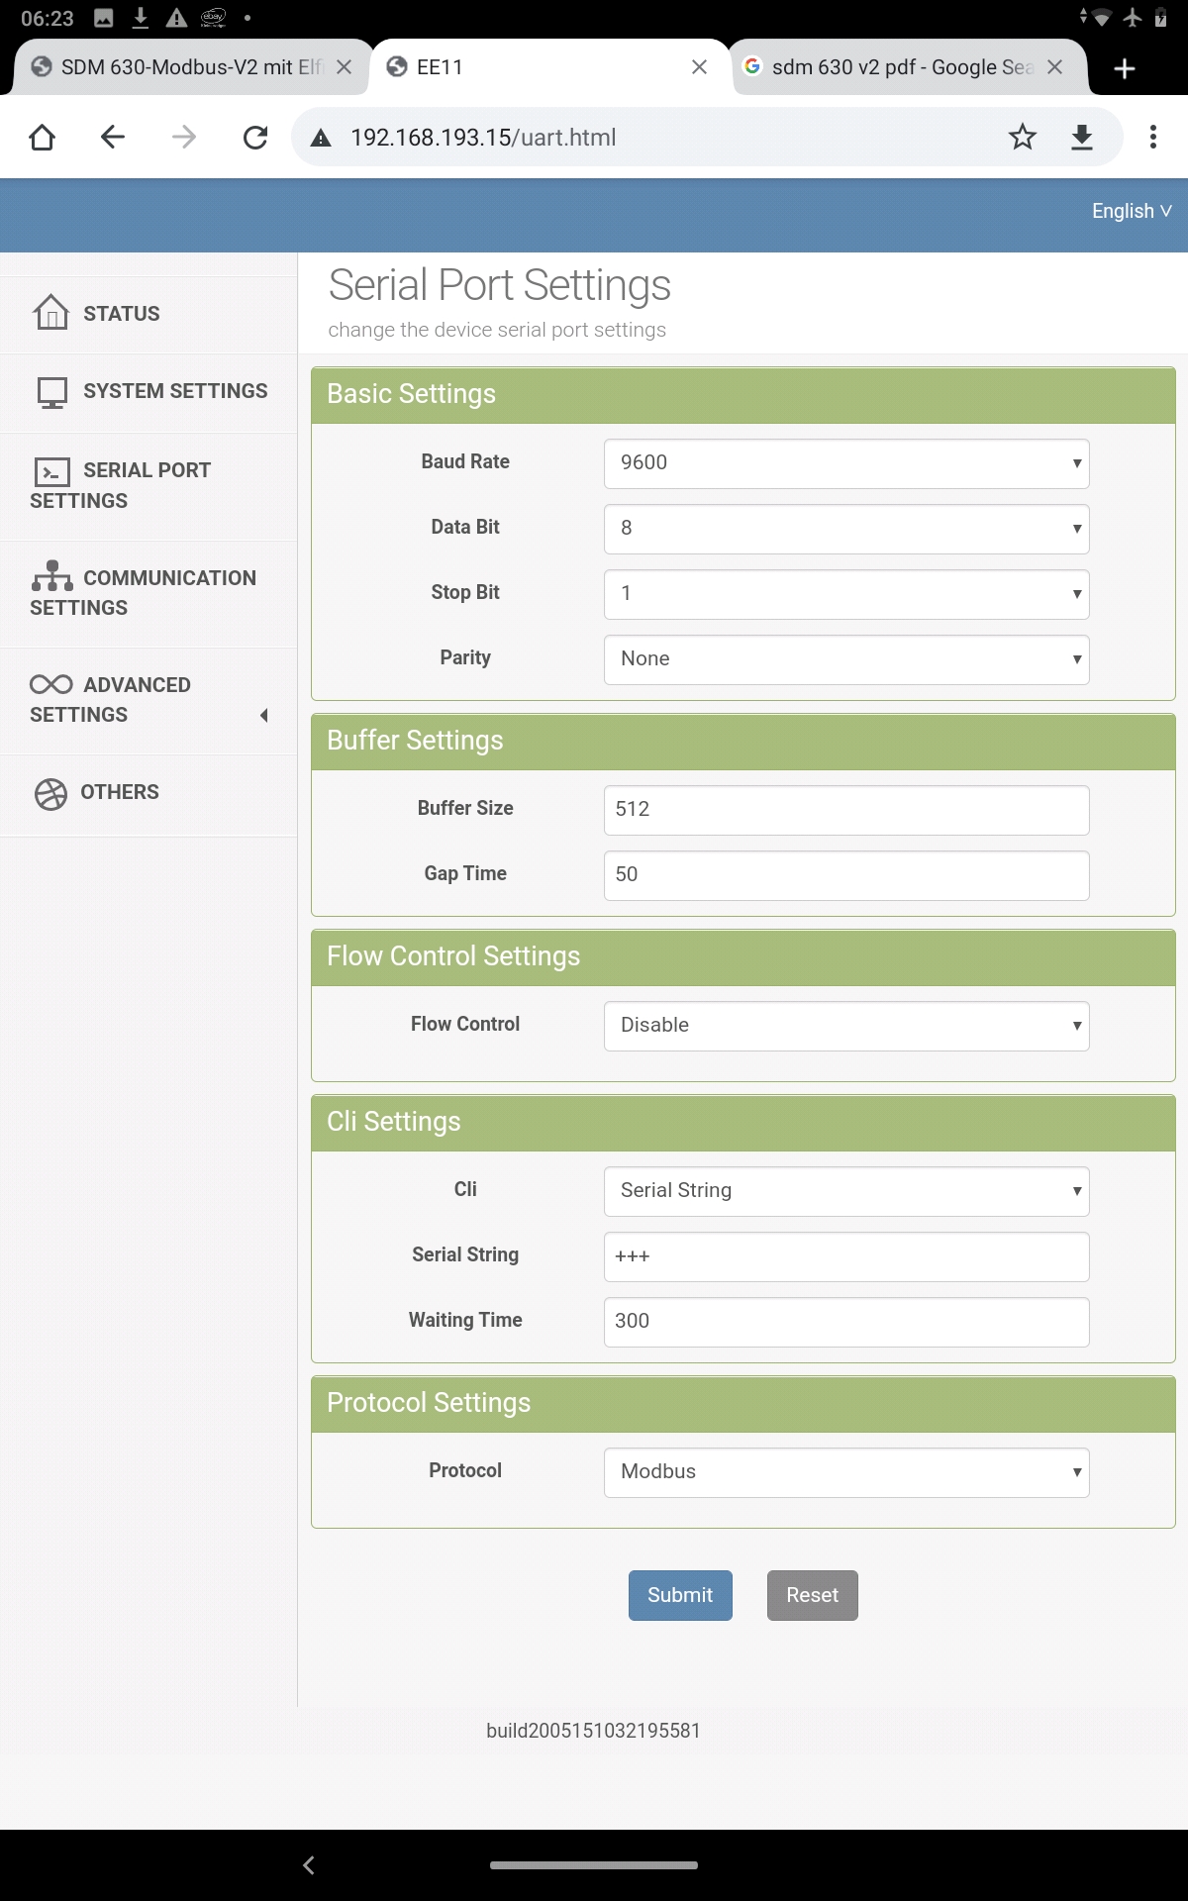Open the Protocol dropdown showing Modbus

[846, 1472]
